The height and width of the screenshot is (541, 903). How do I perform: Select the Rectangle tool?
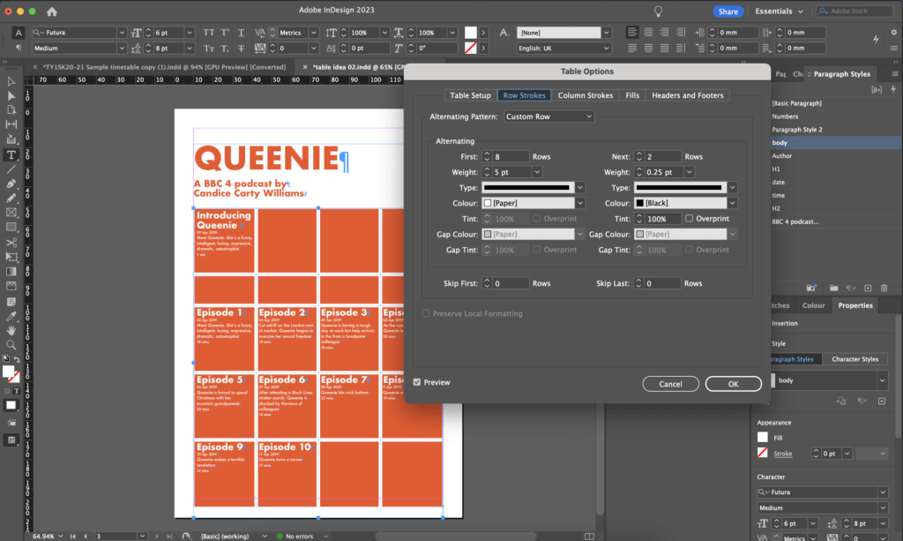(x=11, y=227)
